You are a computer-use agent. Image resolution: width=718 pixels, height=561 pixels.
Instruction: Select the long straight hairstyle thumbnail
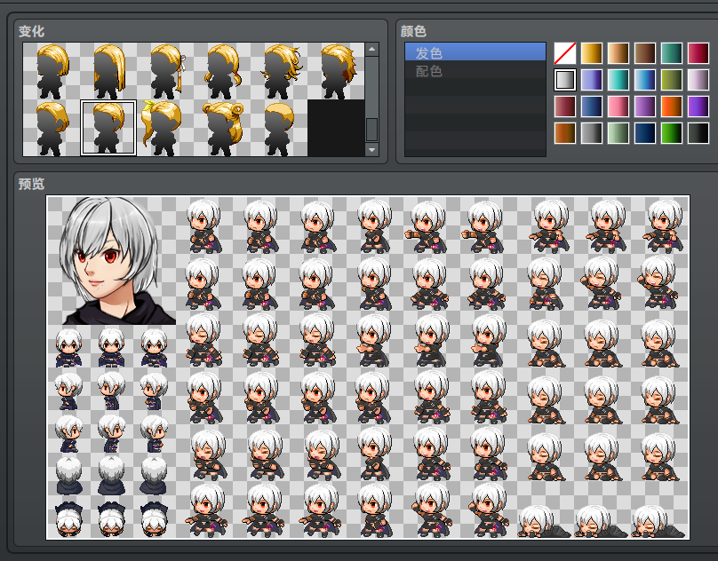[x=108, y=71]
